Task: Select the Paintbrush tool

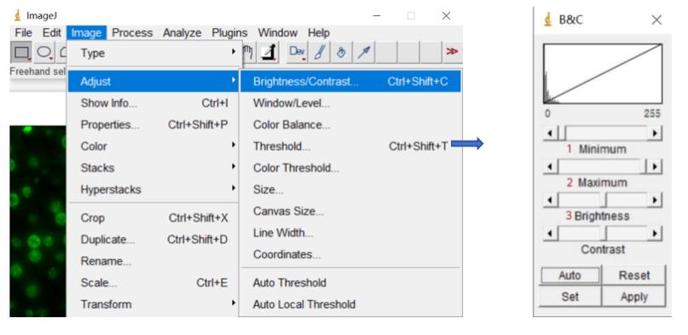Action: (320, 53)
